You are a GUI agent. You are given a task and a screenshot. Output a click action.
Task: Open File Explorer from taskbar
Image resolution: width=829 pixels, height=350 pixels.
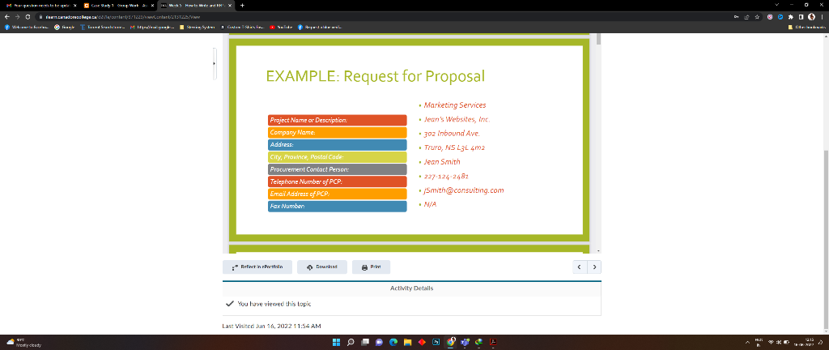click(x=408, y=342)
